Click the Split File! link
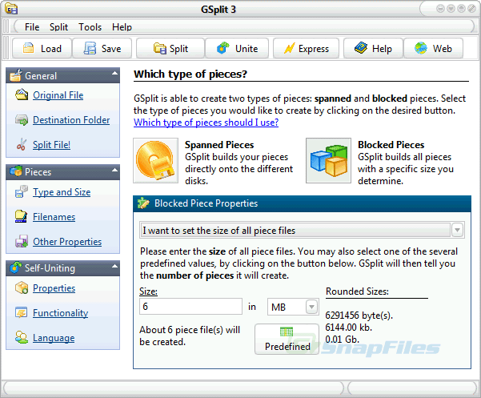Image resolution: width=481 pixels, height=398 pixels. (51, 144)
